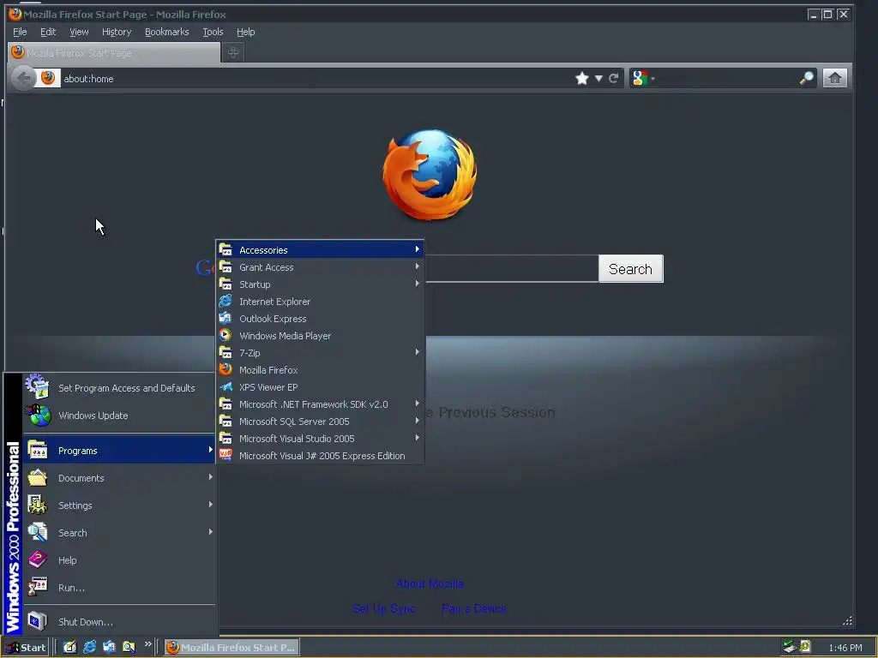Expand Microsoft .NET Framework SDK v2.0 folder
The width and height of the screenshot is (878, 658).
pos(320,404)
